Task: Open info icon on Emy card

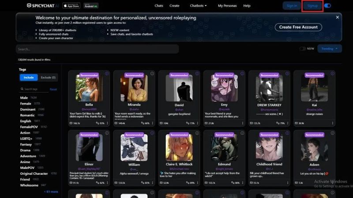Action: coord(242,73)
